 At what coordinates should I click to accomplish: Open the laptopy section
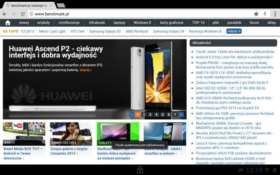[119, 23]
